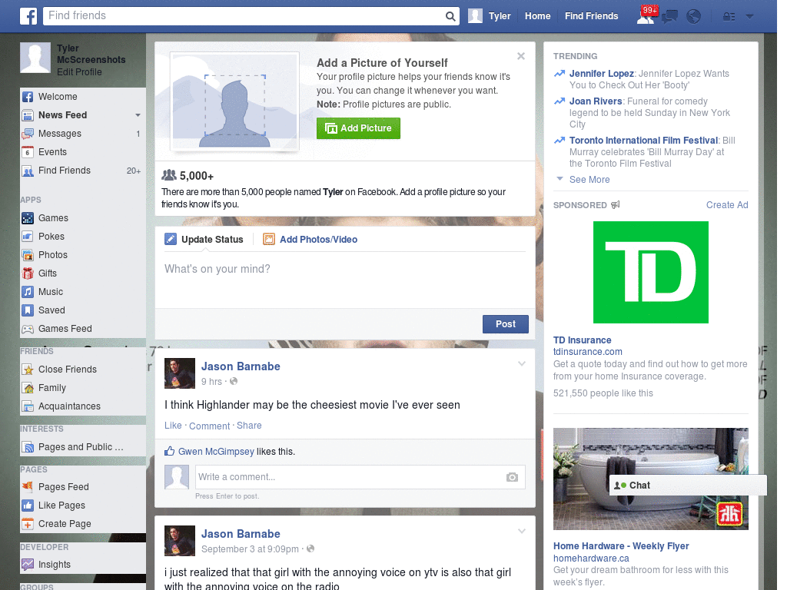This screenshot has width=787, height=590.
Task: Open options chevron on September 3 post
Action: pos(522,532)
